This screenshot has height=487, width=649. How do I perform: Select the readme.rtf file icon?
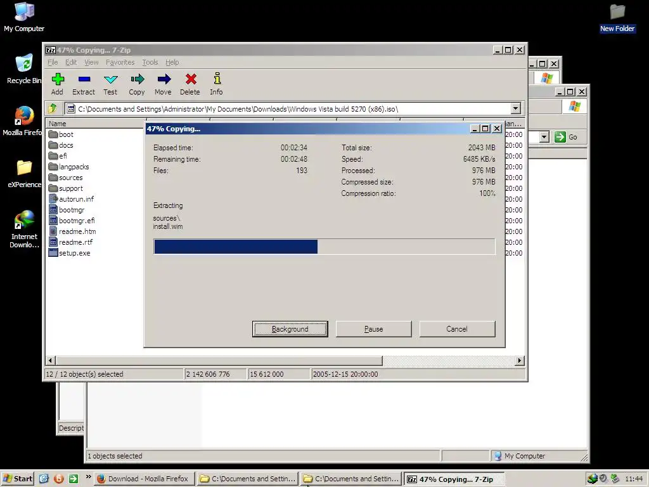(53, 242)
